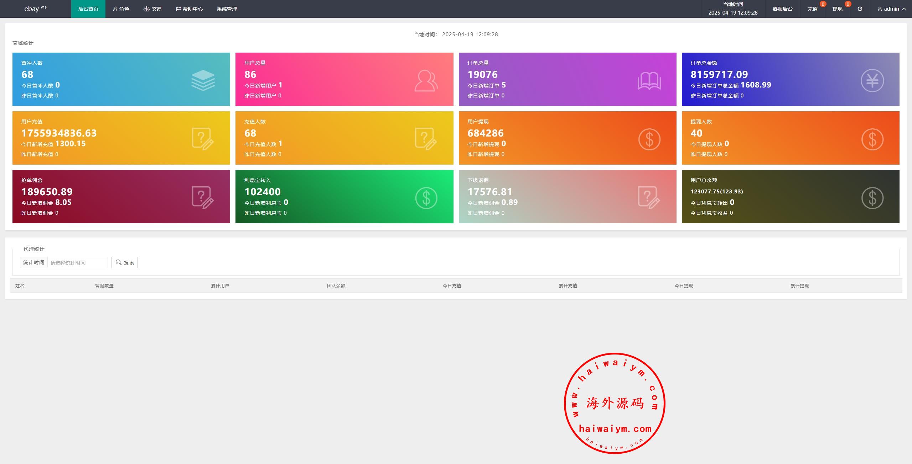The height and width of the screenshot is (464, 912).
Task: Open the 角色 menu
Action: 121,9
